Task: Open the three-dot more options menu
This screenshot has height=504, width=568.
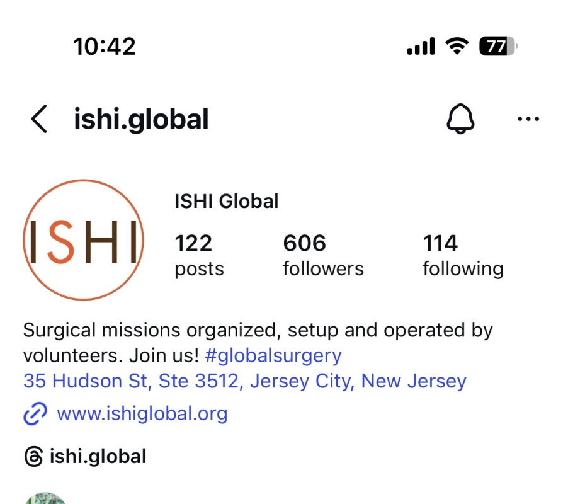Action: click(x=528, y=119)
